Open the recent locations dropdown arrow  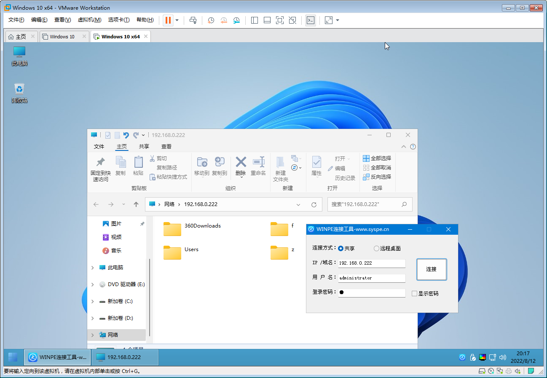[123, 204]
